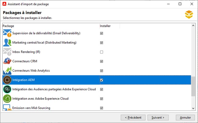
Task: Click the Intégration AEM round icon
Action: (7, 80)
